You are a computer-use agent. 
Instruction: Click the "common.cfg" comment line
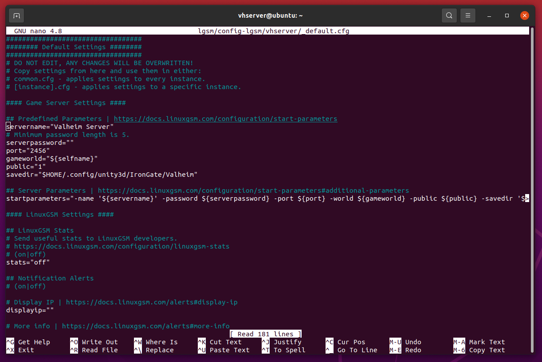(x=106, y=79)
